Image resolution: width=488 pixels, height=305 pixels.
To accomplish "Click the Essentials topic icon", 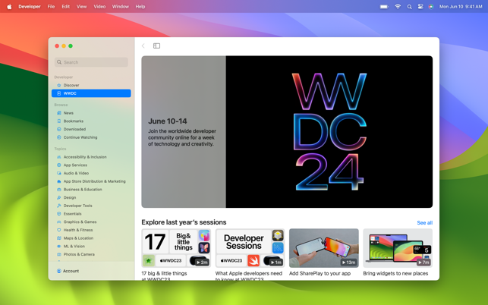I will point(59,214).
